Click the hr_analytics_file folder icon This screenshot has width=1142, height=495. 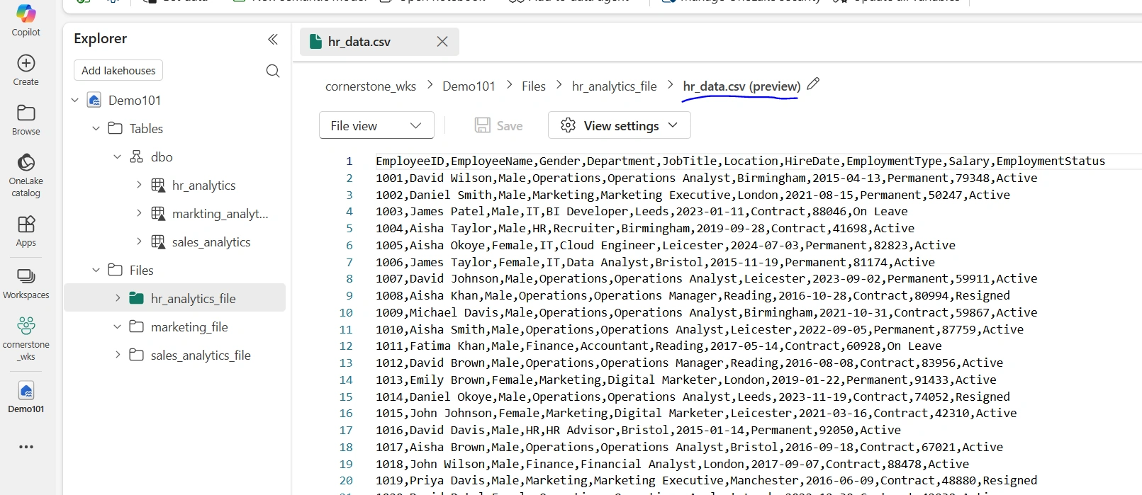click(x=137, y=298)
